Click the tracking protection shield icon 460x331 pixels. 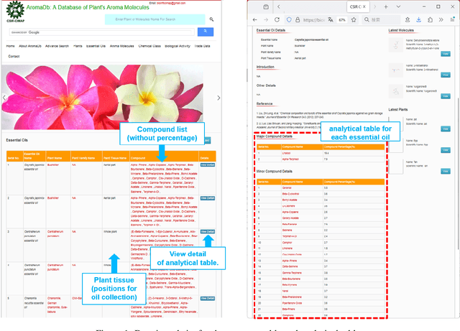(289, 19)
